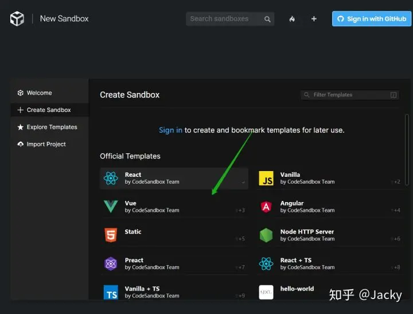413x314 pixels.
Task: Click the plus icon in header
Action: point(314,19)
